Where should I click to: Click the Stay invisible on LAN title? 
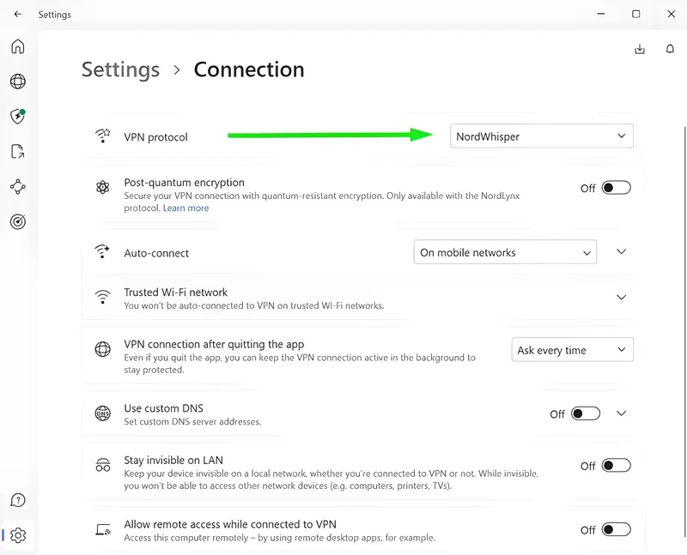pyautogui.click(x=173, y=460)
